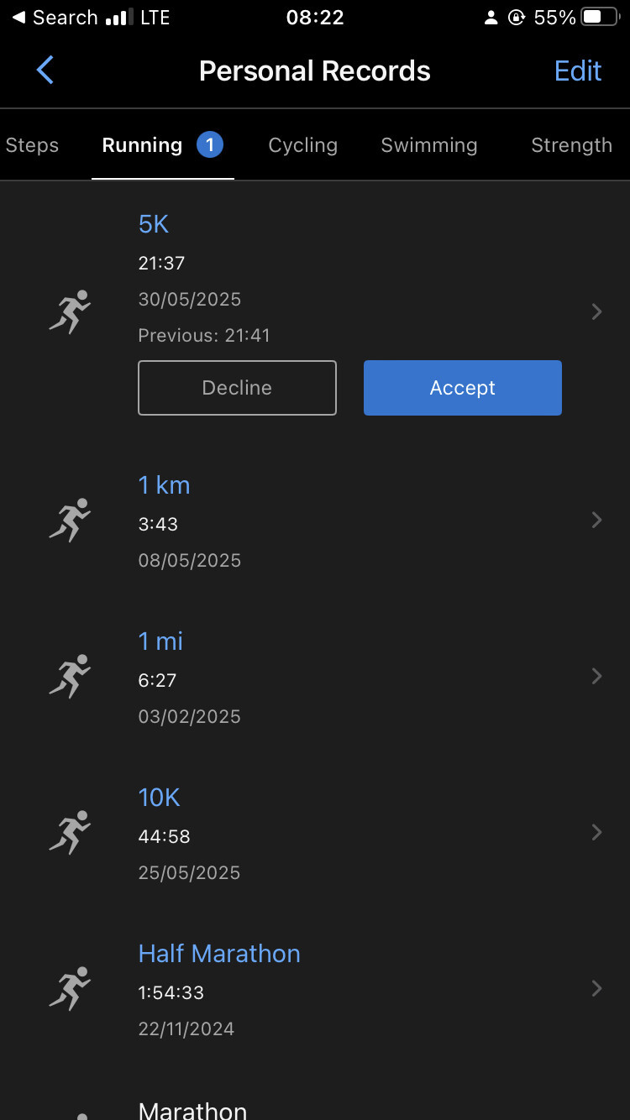Return to Search via status bar link
This screenshot has height=1120, width=630.
(x=55, y=18)
